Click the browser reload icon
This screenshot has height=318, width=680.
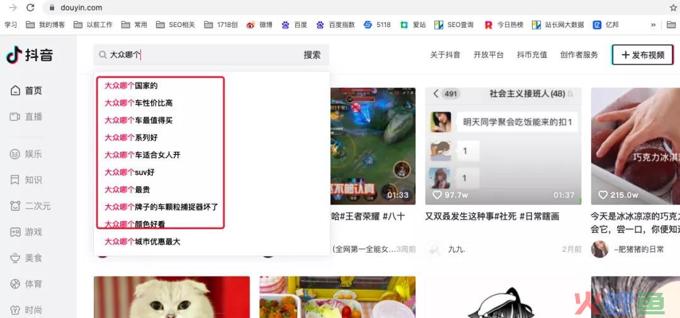click(30, 8)
